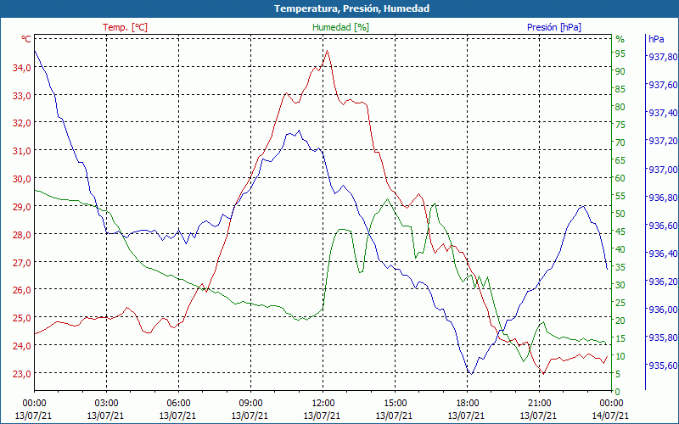
Task: Click the "28,0" temperature axis value
Action: (x=22, y=234)
